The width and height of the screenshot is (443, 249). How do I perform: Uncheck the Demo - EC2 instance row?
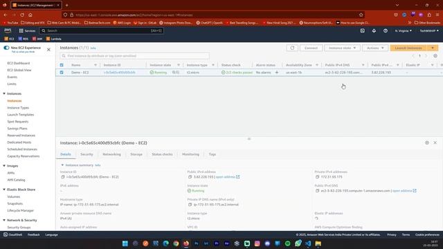coord(62,73)
